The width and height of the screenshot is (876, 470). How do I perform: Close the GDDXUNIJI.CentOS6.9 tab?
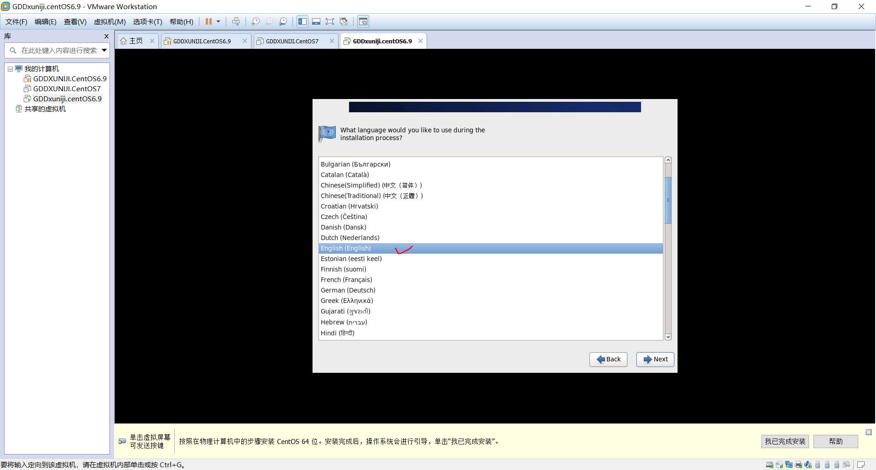[245, 41]
